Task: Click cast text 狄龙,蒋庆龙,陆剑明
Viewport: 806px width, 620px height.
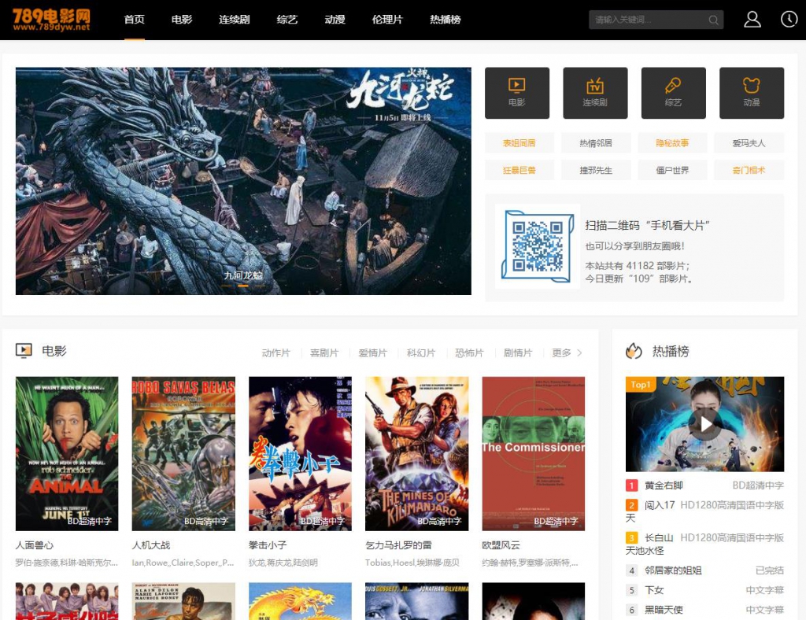Action: click(283, 563)
